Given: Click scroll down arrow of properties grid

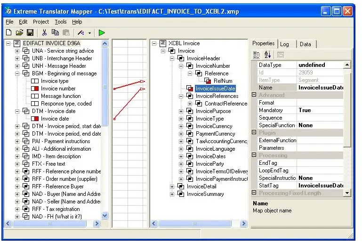Looking at the screenshot, I should [347, 193].
